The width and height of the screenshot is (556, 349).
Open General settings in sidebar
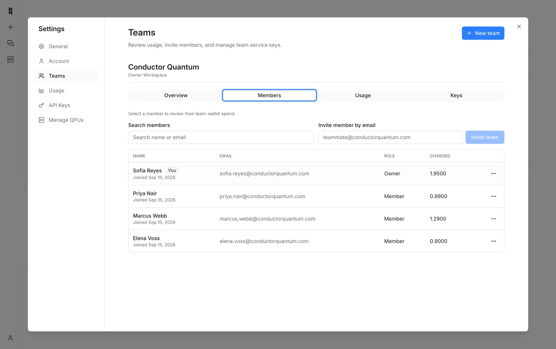(x=66, y=46)
